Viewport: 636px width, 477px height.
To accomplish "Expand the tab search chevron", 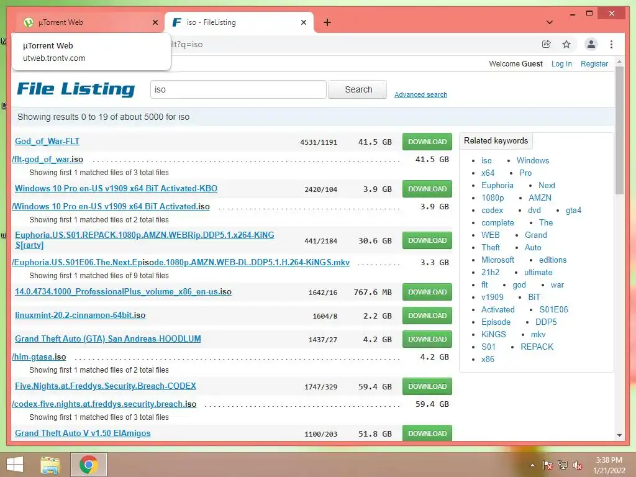I will [550, 22].
